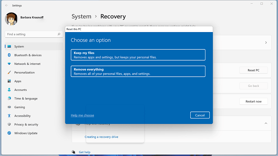The image size is (278, 156).
Task: Open Windows Update settings
Action: [x=34, y=133]
